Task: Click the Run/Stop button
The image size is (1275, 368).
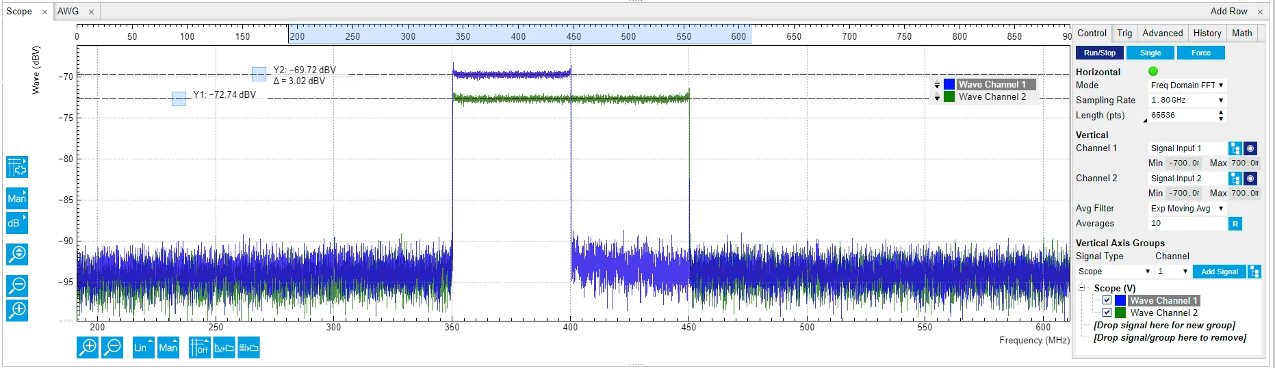Action: (1100, 53)
